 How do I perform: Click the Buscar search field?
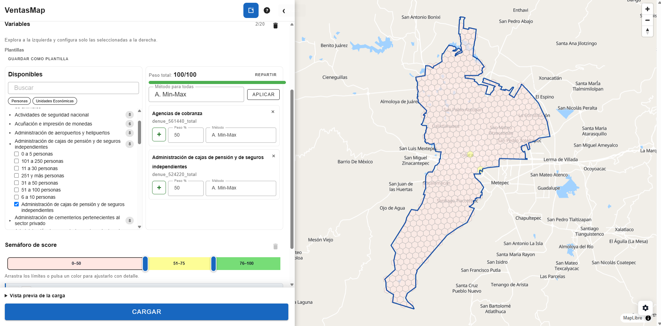click(74, 88)
